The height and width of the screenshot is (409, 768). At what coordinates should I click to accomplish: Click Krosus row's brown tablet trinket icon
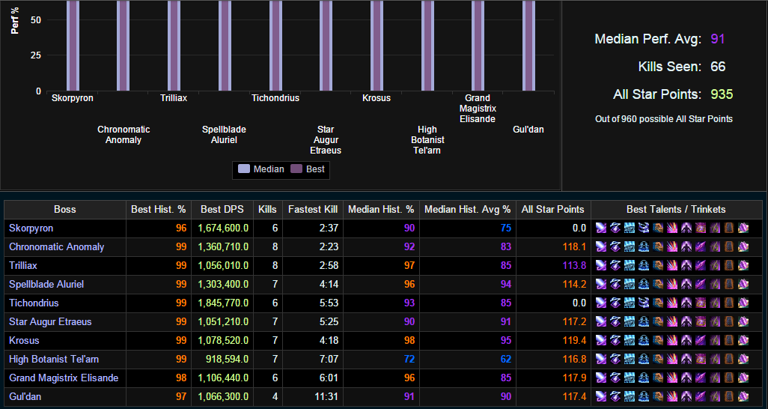click(729, 340)
